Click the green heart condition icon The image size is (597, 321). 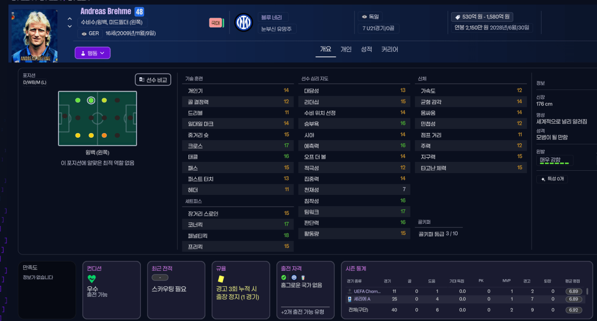91,279
